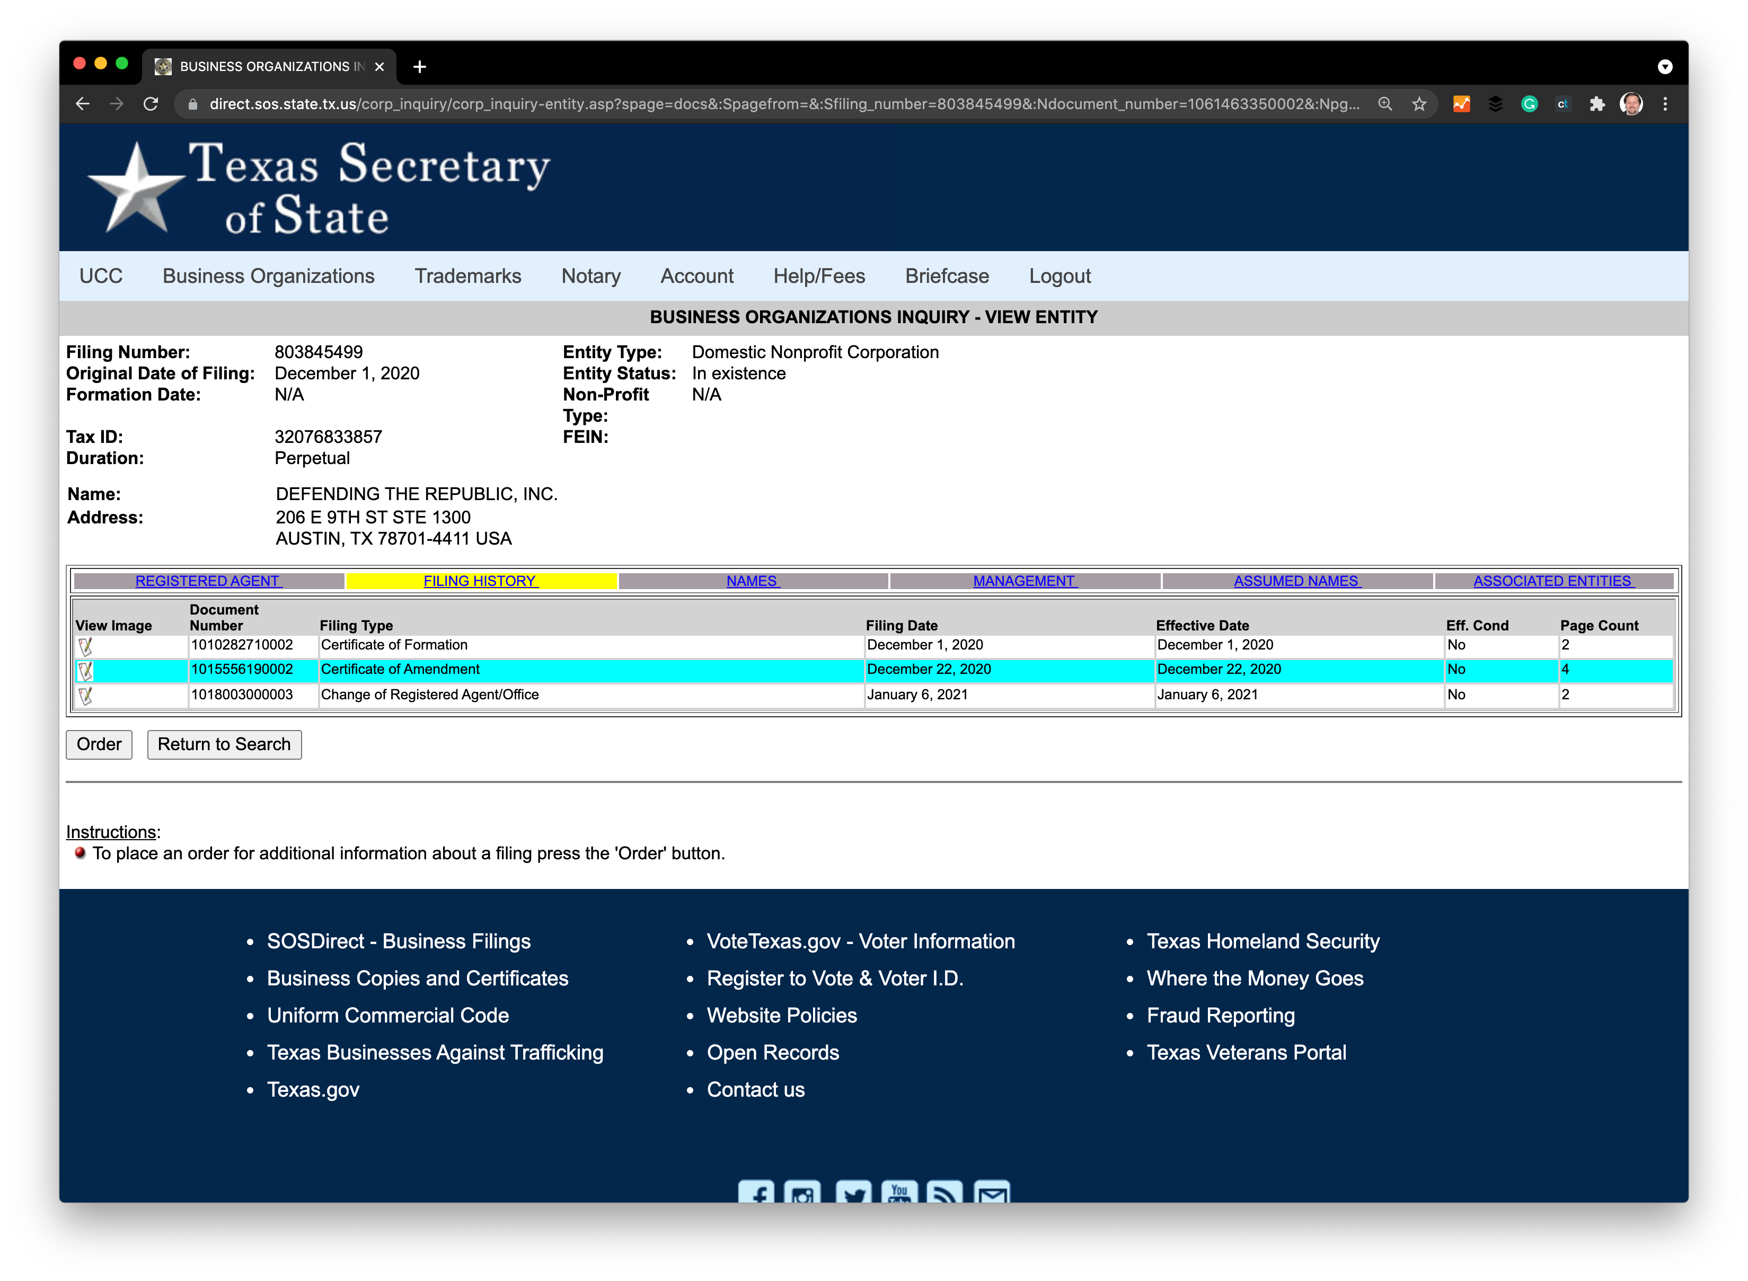
Task: Open the 'ct' browser extension
Action: point(1562,104)
